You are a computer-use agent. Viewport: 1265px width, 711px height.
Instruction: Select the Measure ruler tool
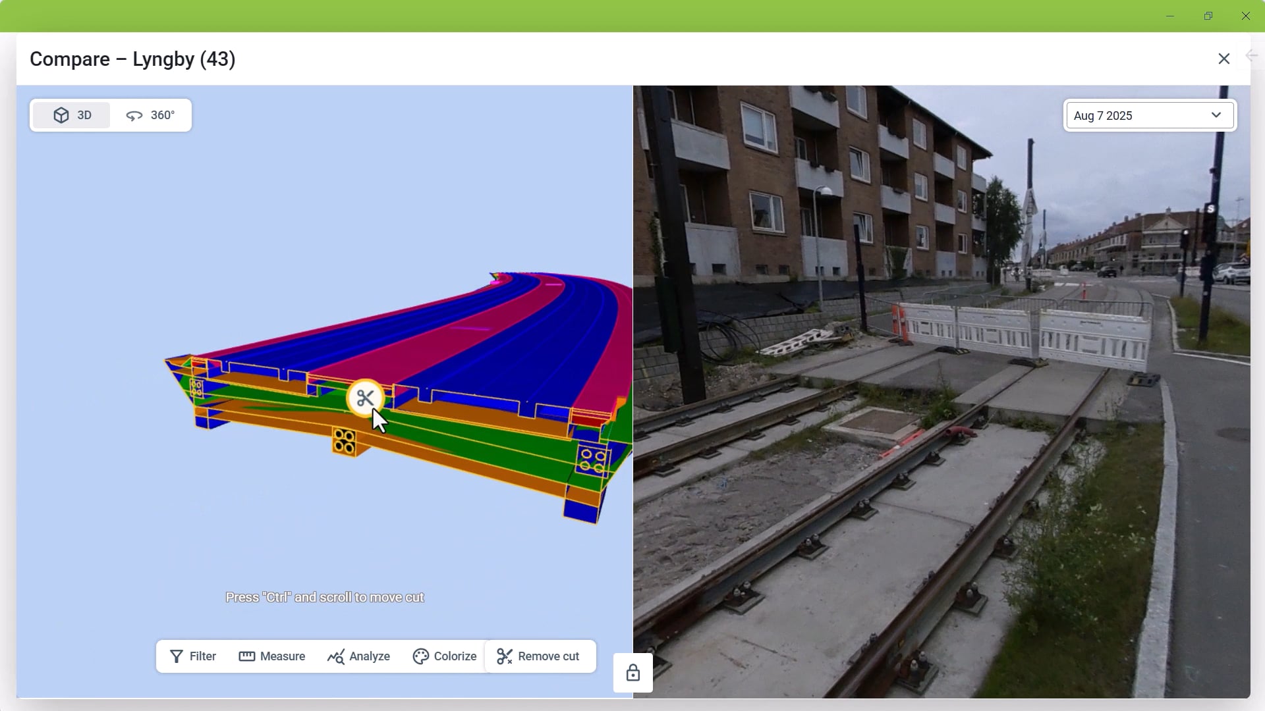click(x=272, y=656)
